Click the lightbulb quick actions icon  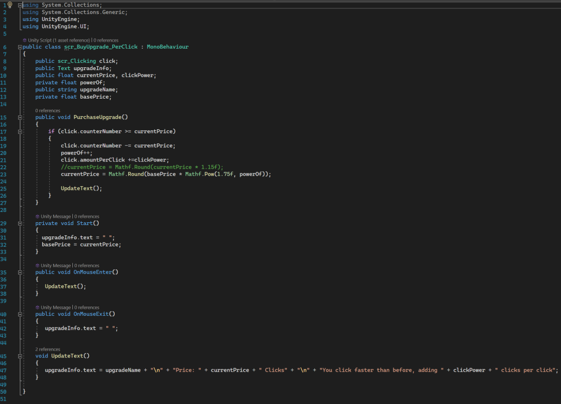[10, 5]
